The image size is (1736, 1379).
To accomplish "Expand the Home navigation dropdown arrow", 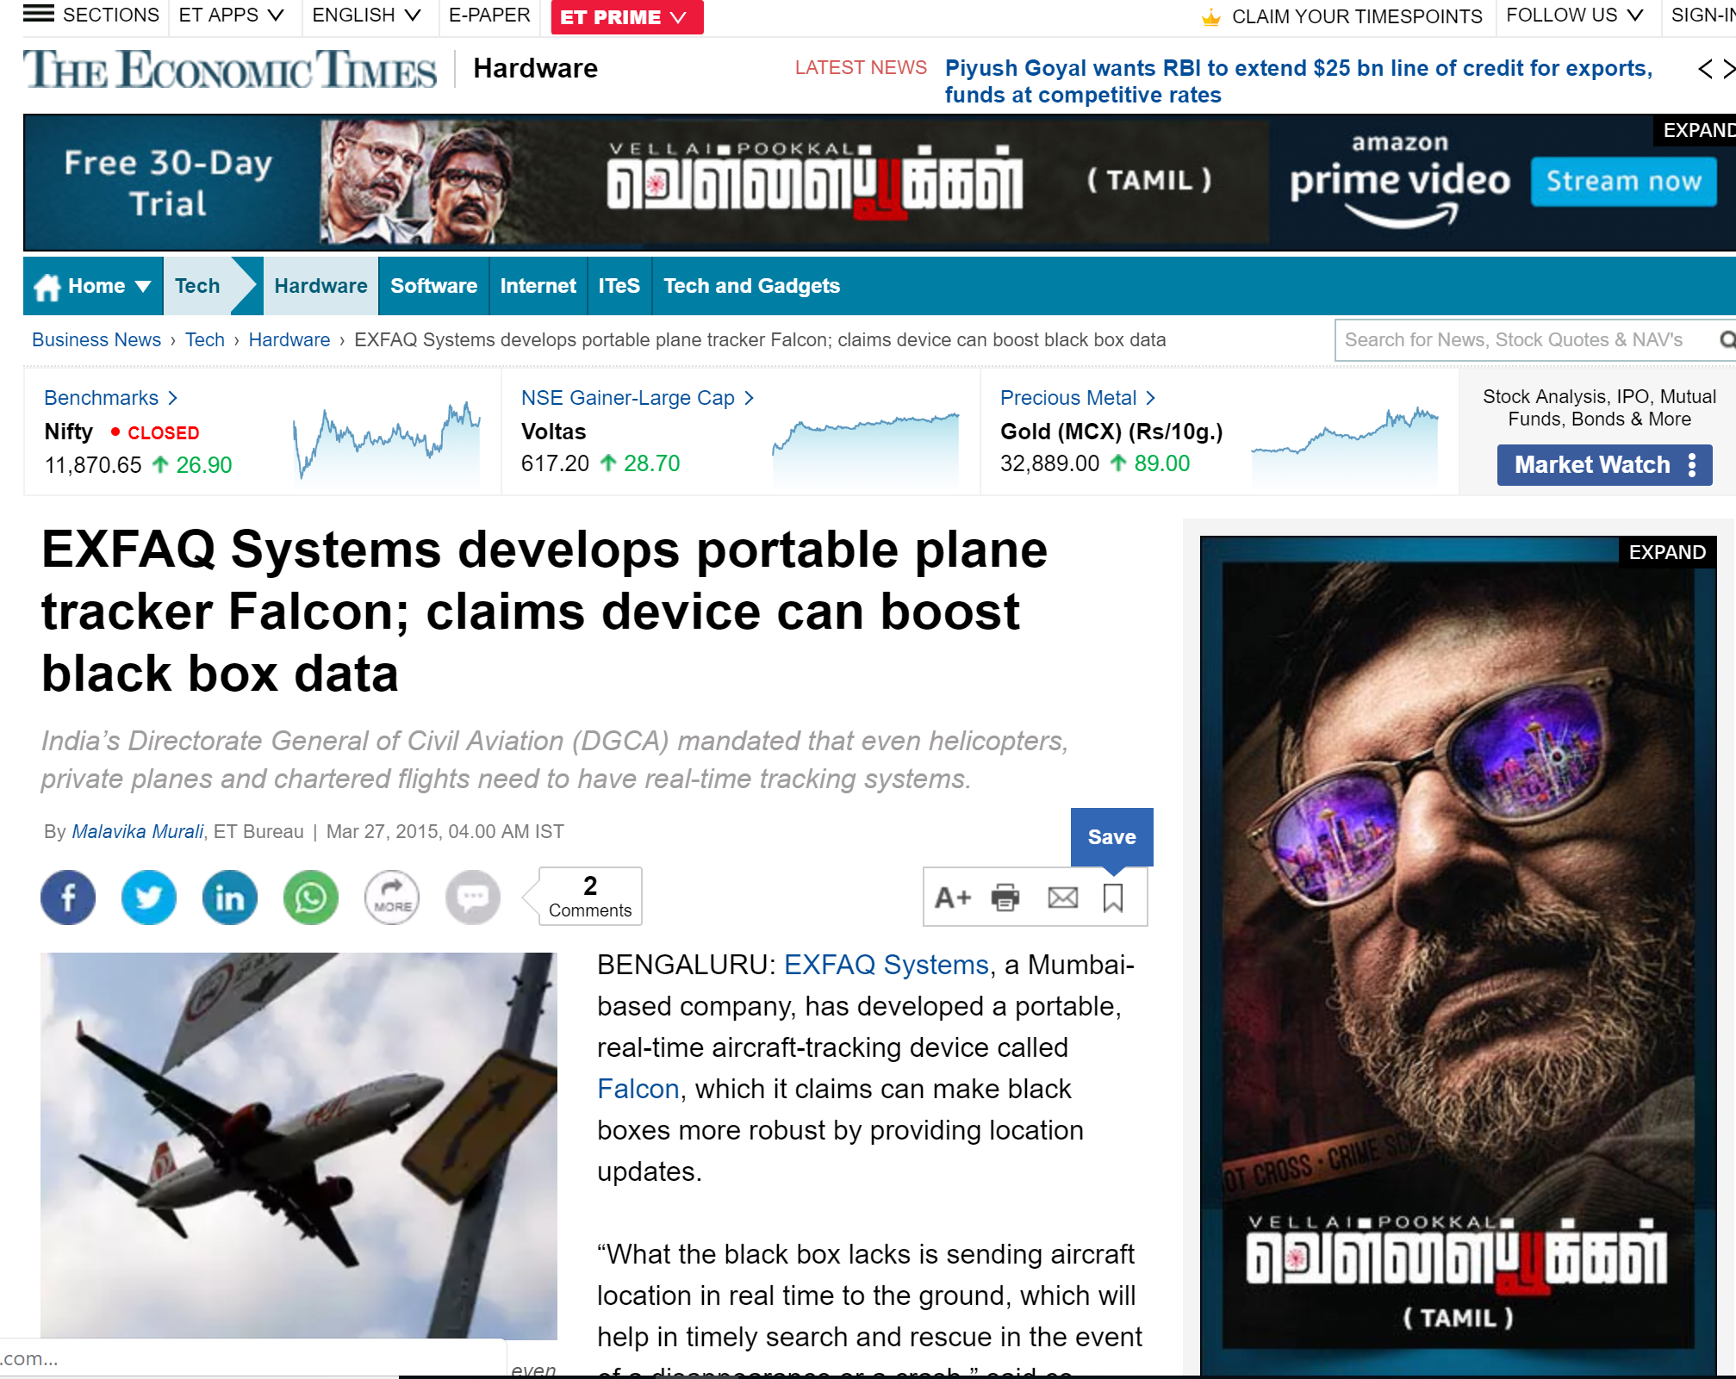I will (x=143, y=287).
